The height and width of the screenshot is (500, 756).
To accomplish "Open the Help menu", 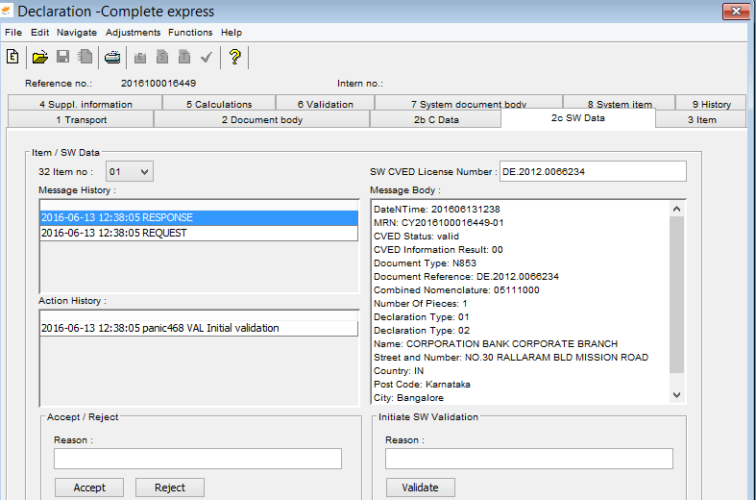I will (232, 33).
